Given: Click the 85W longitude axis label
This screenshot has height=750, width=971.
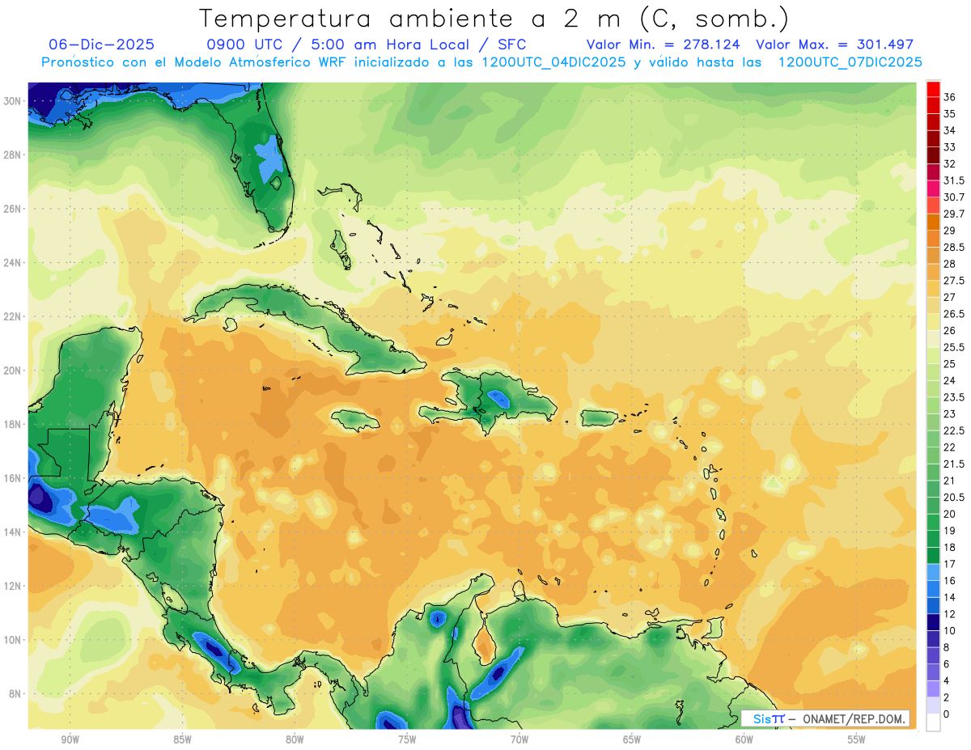Looking at the screenshot, I should [x=182, y=739].
